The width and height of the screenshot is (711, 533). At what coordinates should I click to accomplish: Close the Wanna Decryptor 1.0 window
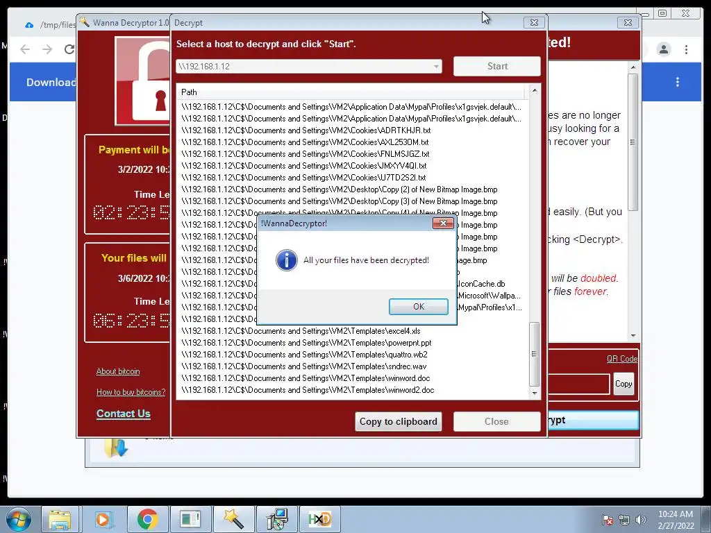(x=628, y=22)
